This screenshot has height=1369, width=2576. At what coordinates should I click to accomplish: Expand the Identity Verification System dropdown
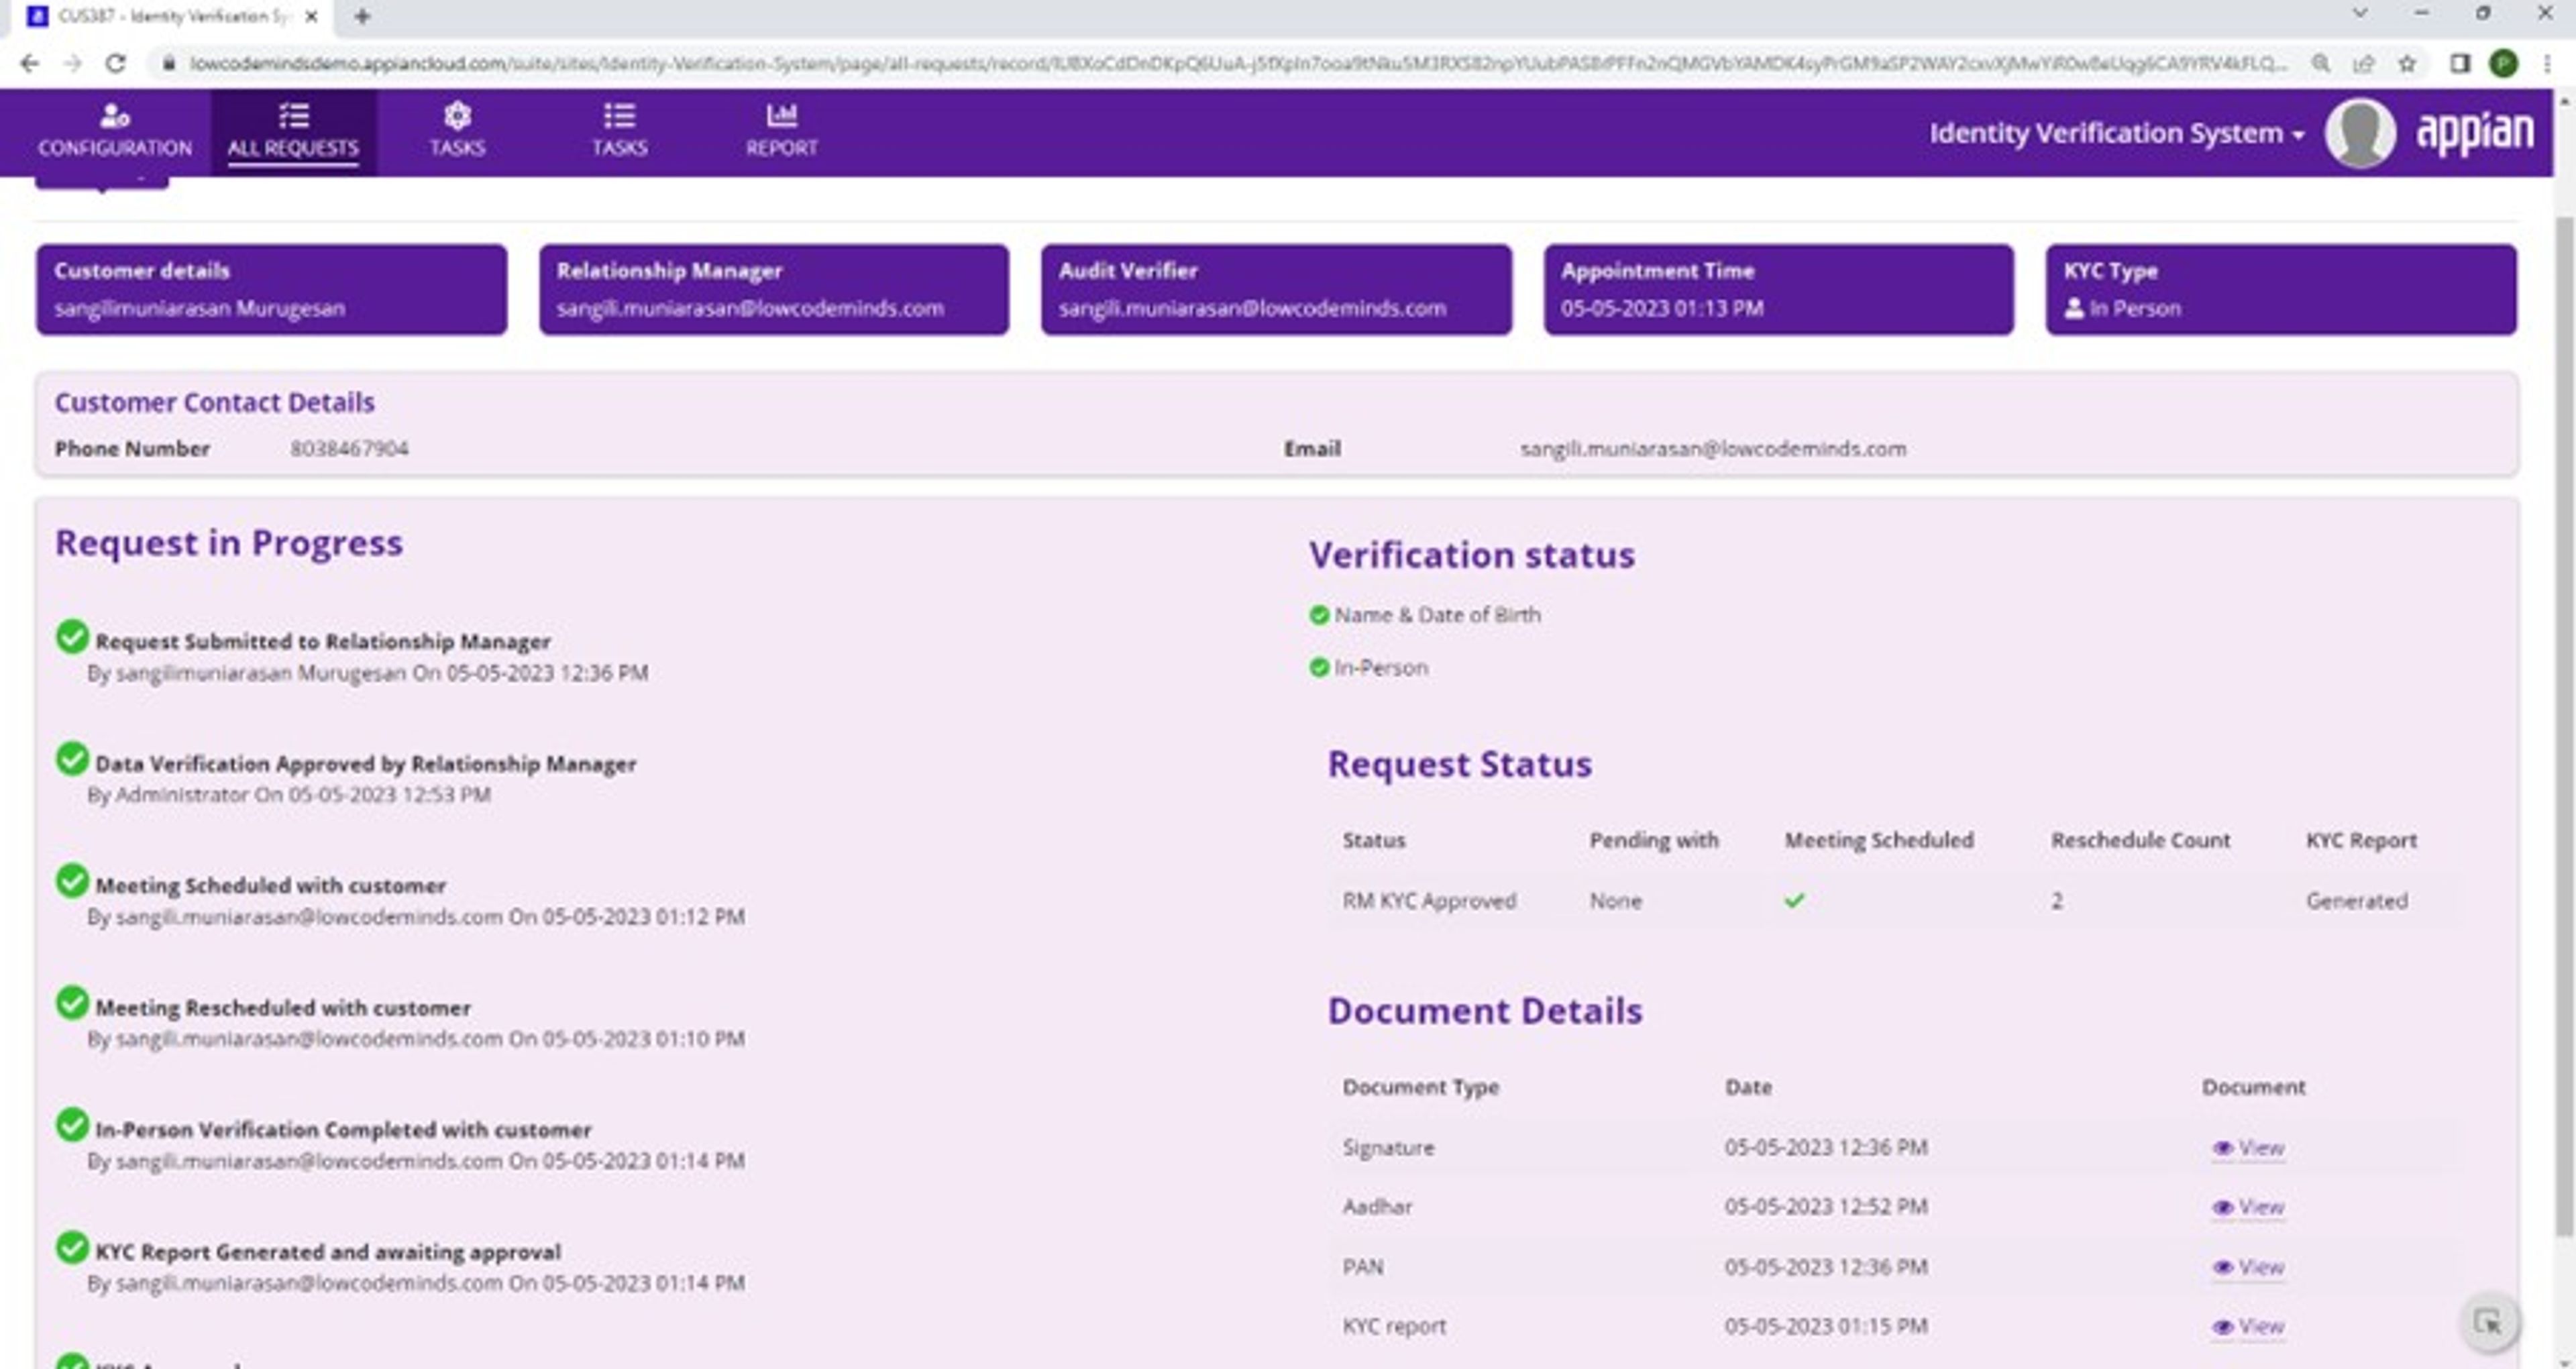(x=2116, y=133)
